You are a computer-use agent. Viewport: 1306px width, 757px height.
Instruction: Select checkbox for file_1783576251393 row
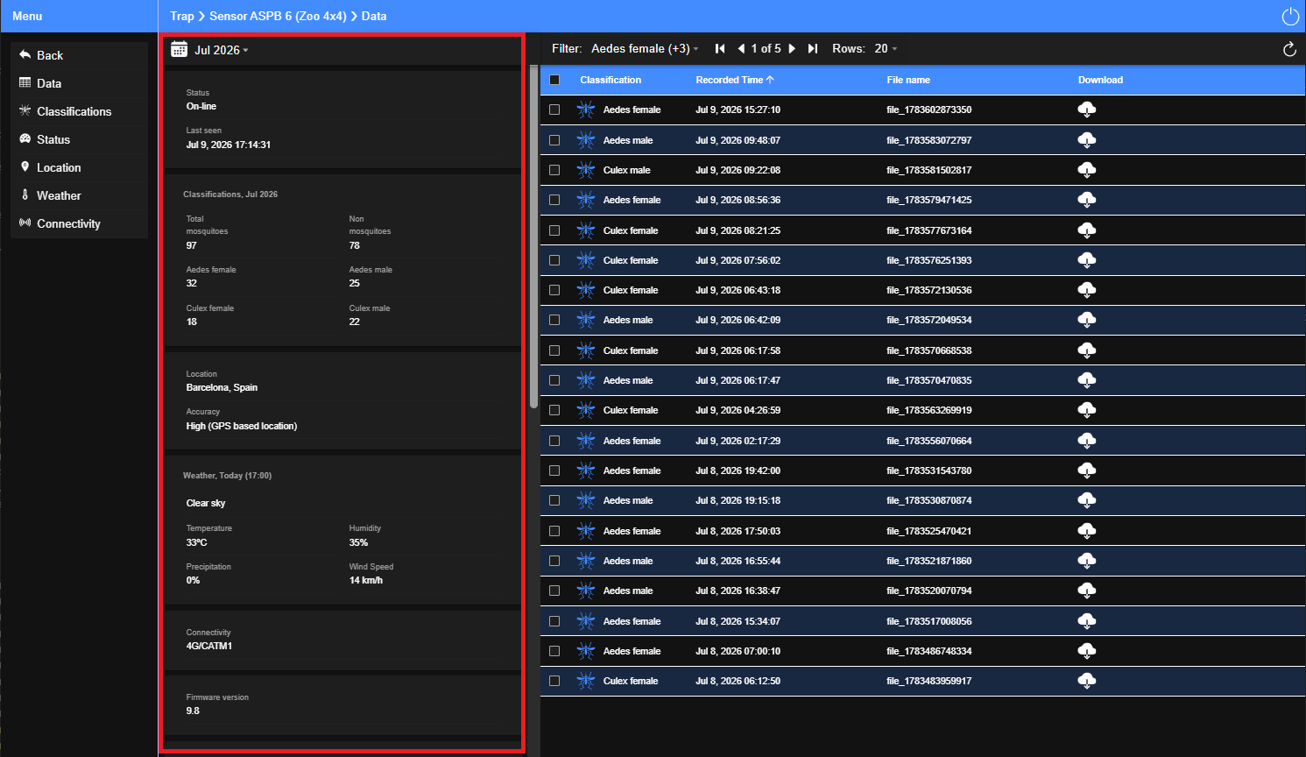[554, 260]
